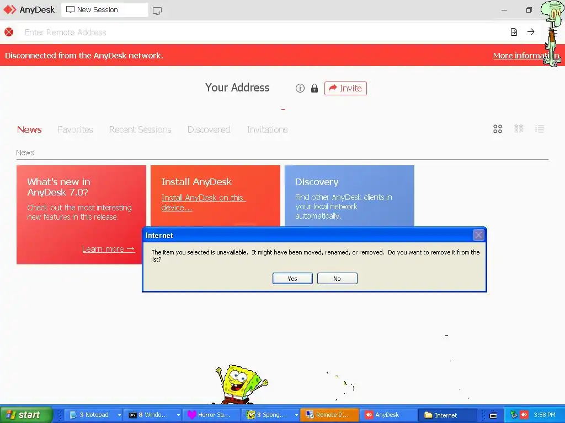The height and width of the screenshot is (423, 565).
Task: Click the network connection tray icon
Action: point(514,415)
